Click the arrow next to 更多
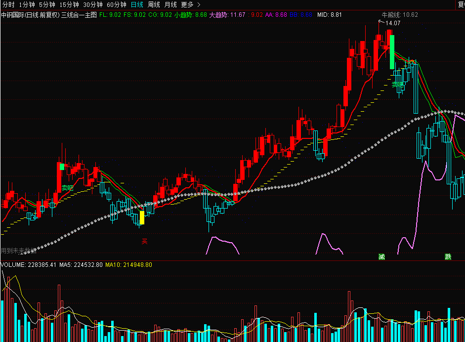Viewport: 465px width, 342px height. tap(199, 5)
